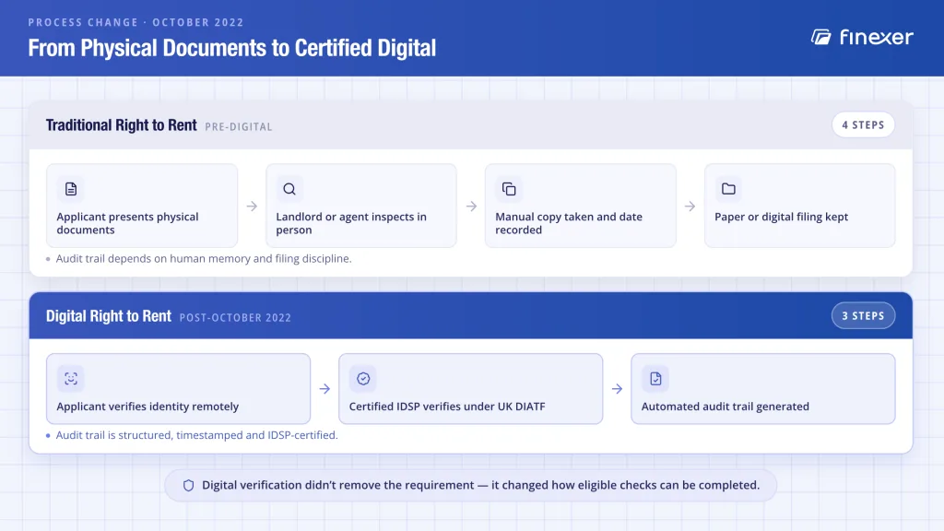
Task: Click the magnifier icon on inspects in person card
Action: pos(289,189)
